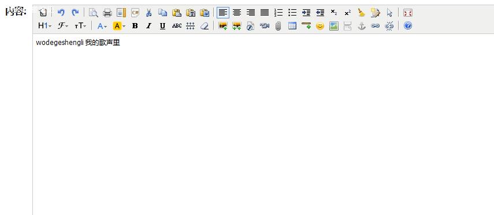The height and width of the screenshot is (215, 494).
Task: Open the blue font color picker
Action: click(x=102, y=26)
